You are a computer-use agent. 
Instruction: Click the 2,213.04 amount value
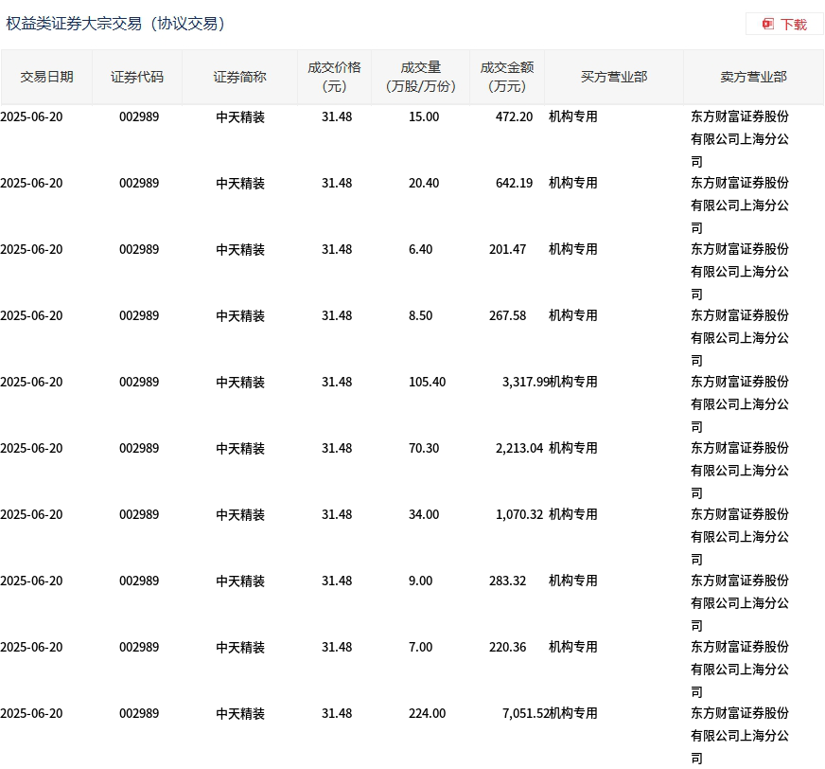coord(518,448)
